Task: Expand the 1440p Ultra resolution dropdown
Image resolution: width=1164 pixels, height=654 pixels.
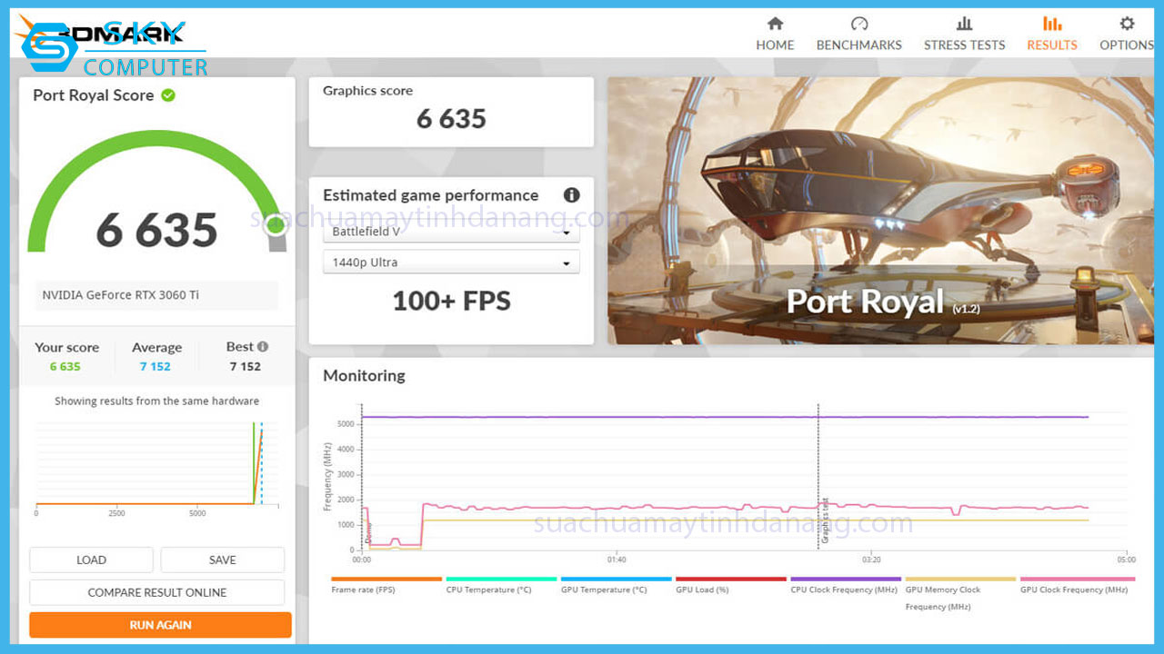Action: pos(451,262)
